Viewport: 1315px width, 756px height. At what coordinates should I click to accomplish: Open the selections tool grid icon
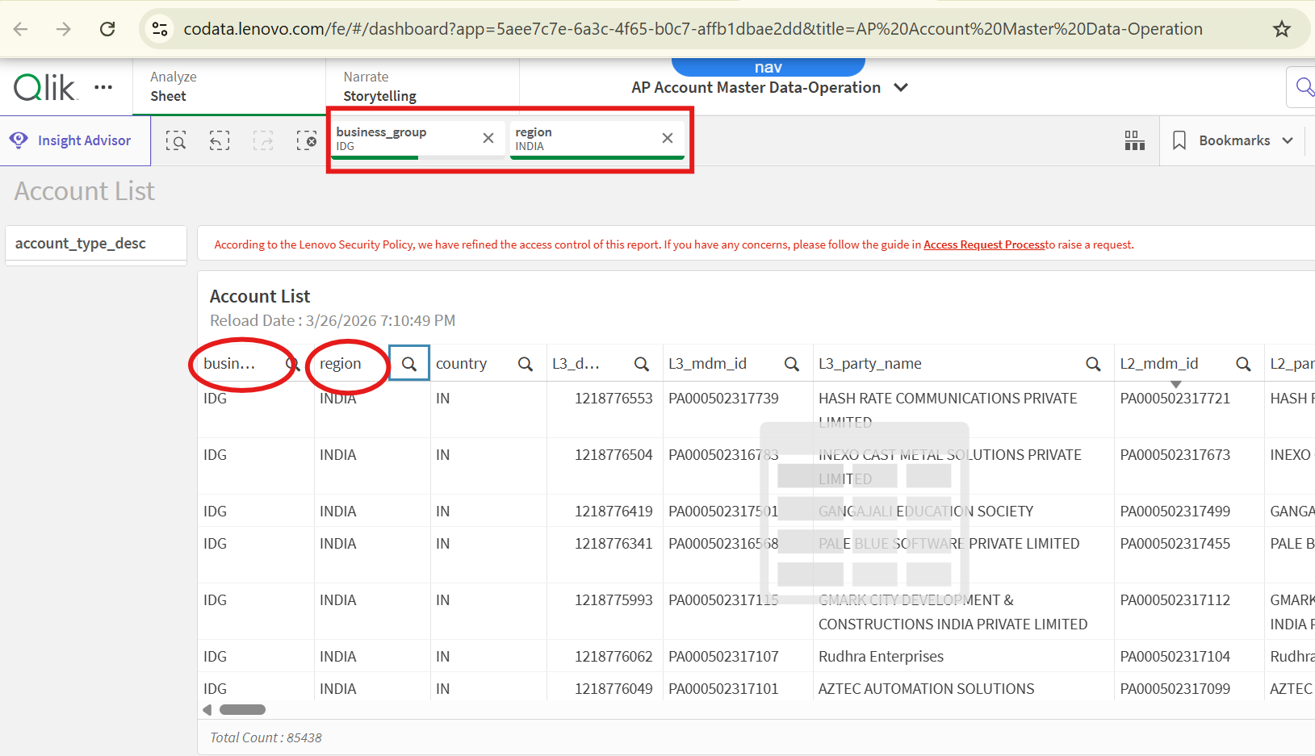pos(1134,140)
